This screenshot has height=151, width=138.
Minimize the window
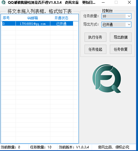pos(103,3)
